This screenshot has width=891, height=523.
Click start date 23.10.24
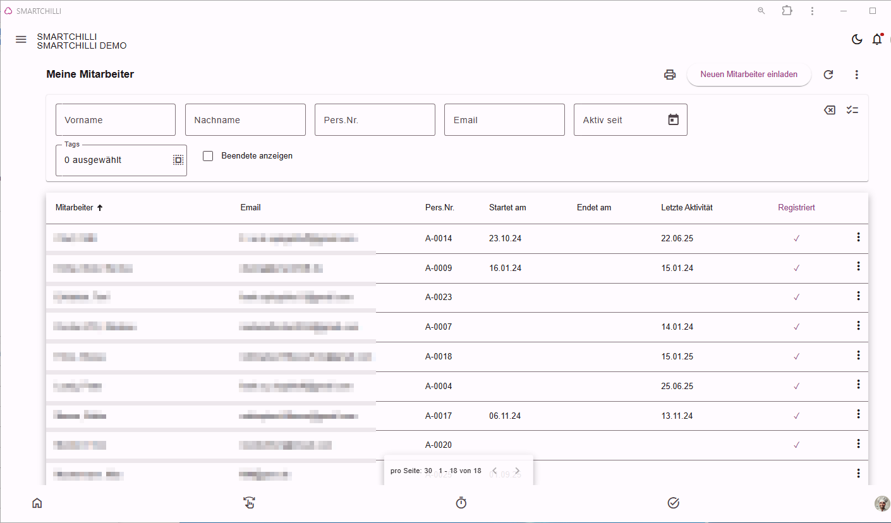coord(505,239)
